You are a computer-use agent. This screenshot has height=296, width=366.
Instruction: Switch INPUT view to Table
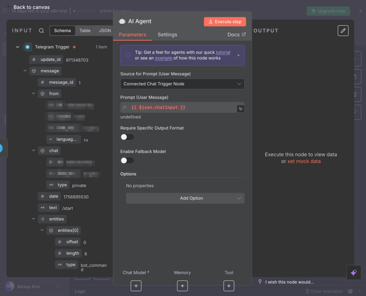pyautogui.click(x=85, y=31)
